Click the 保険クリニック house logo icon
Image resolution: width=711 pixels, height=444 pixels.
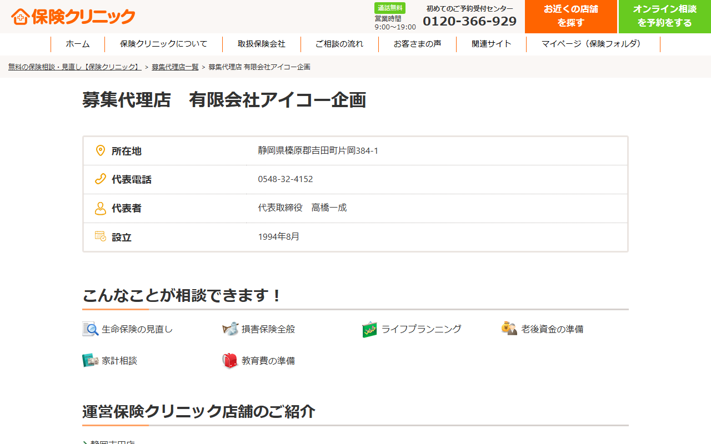click(x=20, y=17)
